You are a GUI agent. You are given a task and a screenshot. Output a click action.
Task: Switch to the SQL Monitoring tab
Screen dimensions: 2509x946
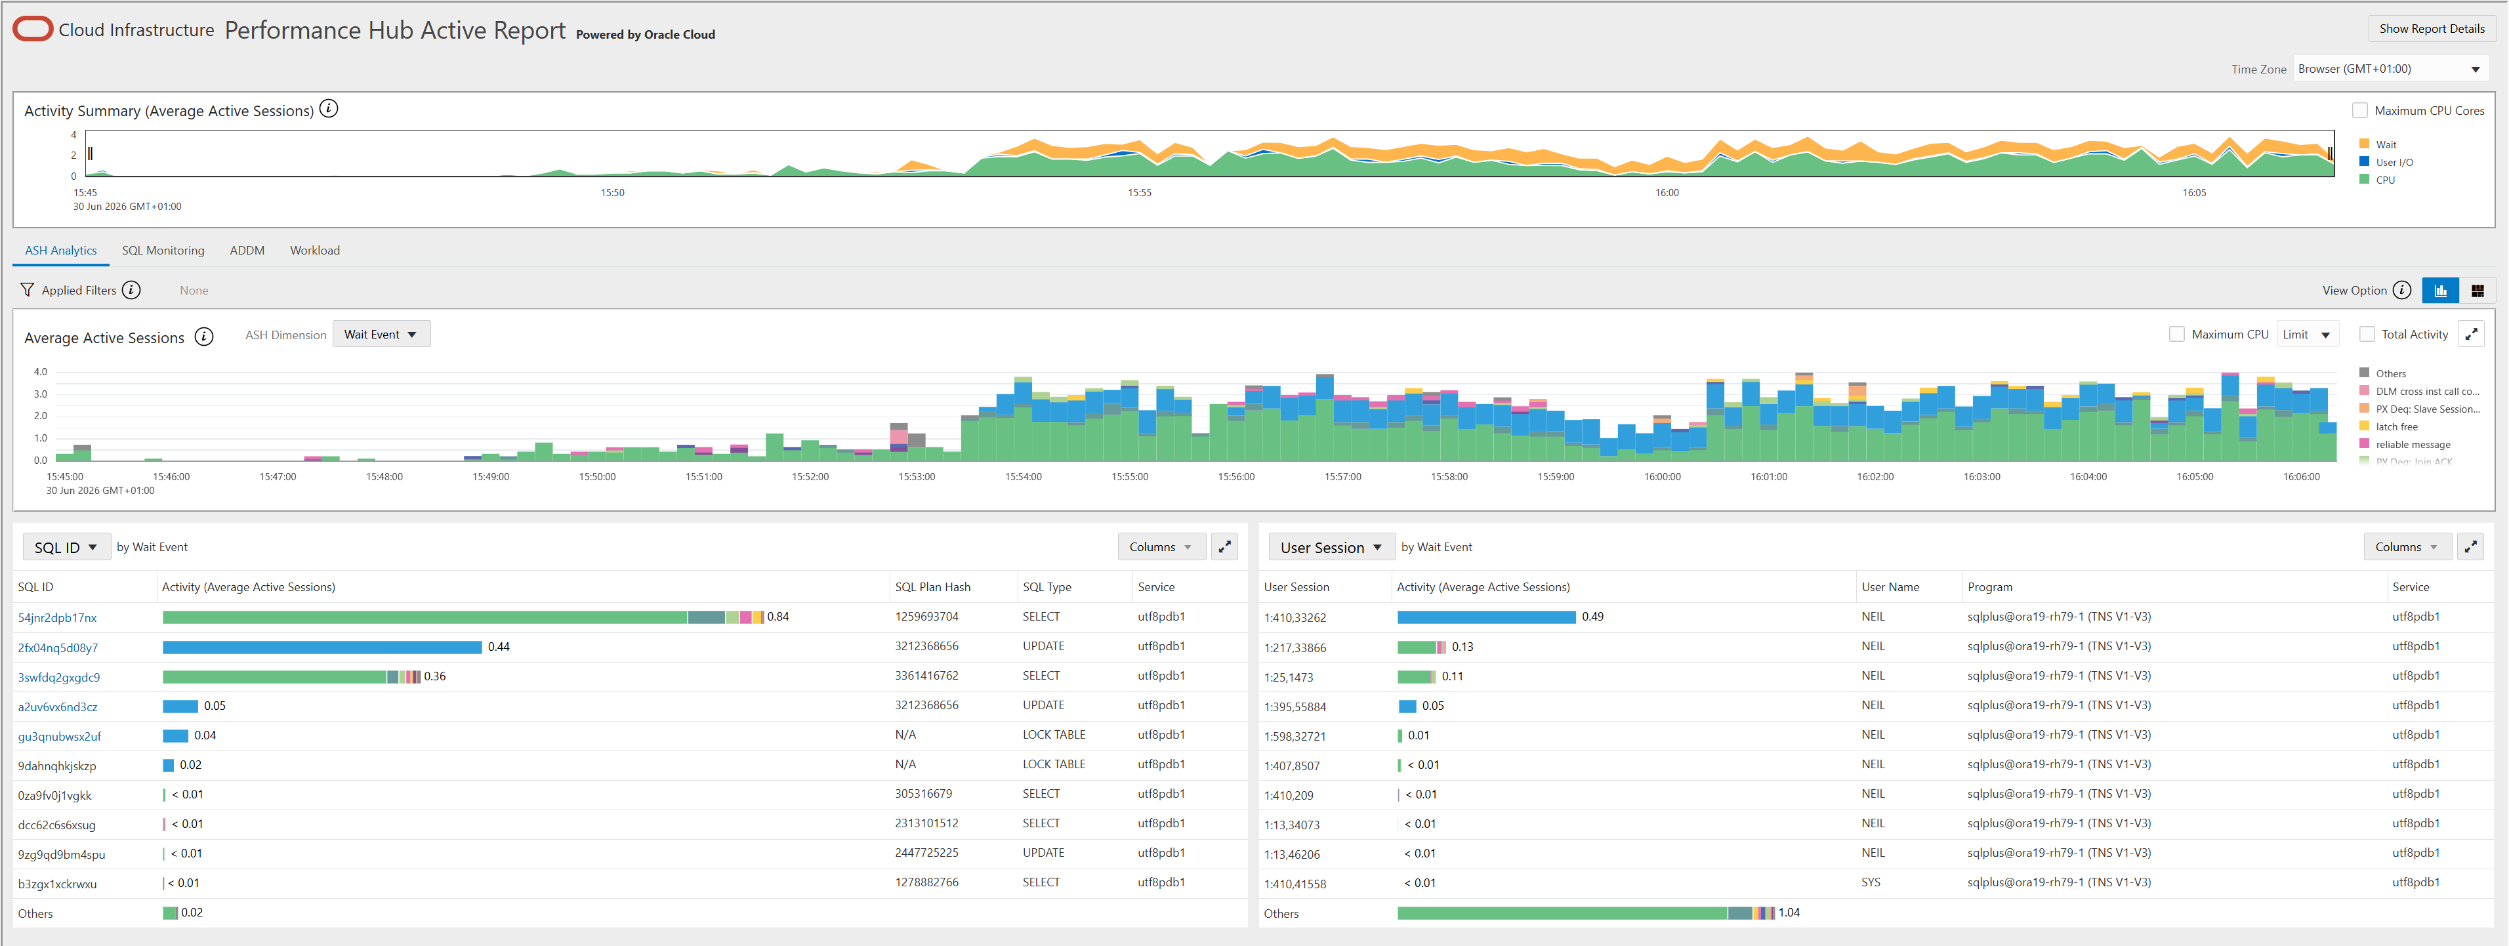163,251
